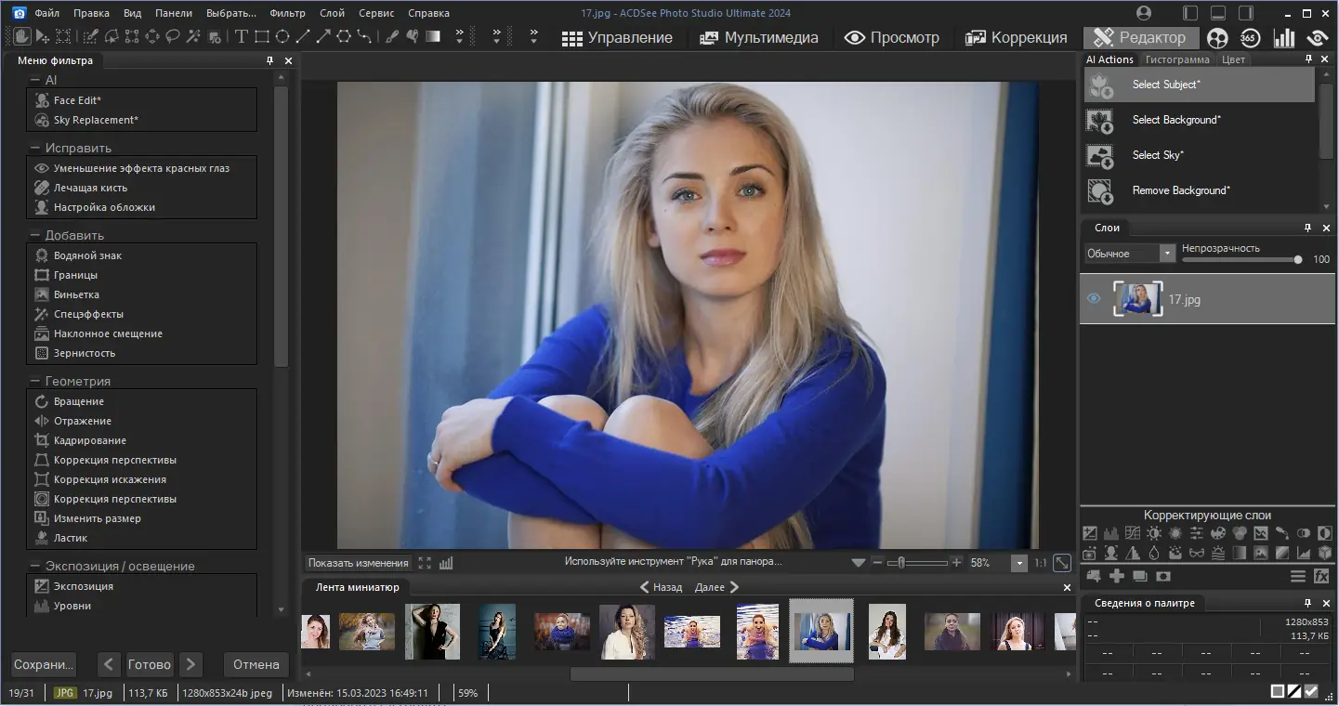1339x706 pixels.
Task: Select the Hand pan tool
Action: coord(21,36)
